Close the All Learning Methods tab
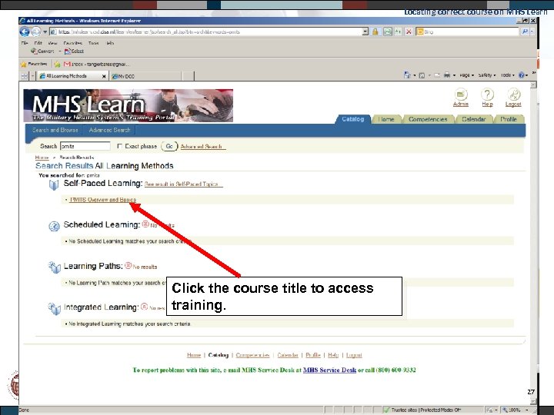 click(104, 76)
